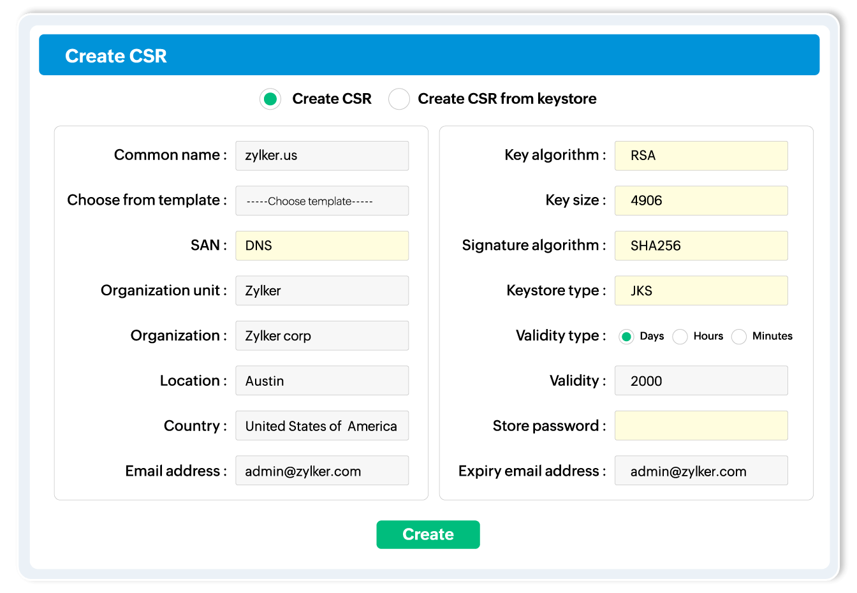This screenshot has width=857, height=593.
Task: Click the Organization unit field
Action: pos(322,291)
